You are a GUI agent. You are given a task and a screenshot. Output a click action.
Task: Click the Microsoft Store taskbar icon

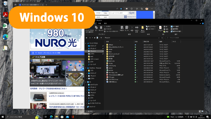(x=62, y=117)
